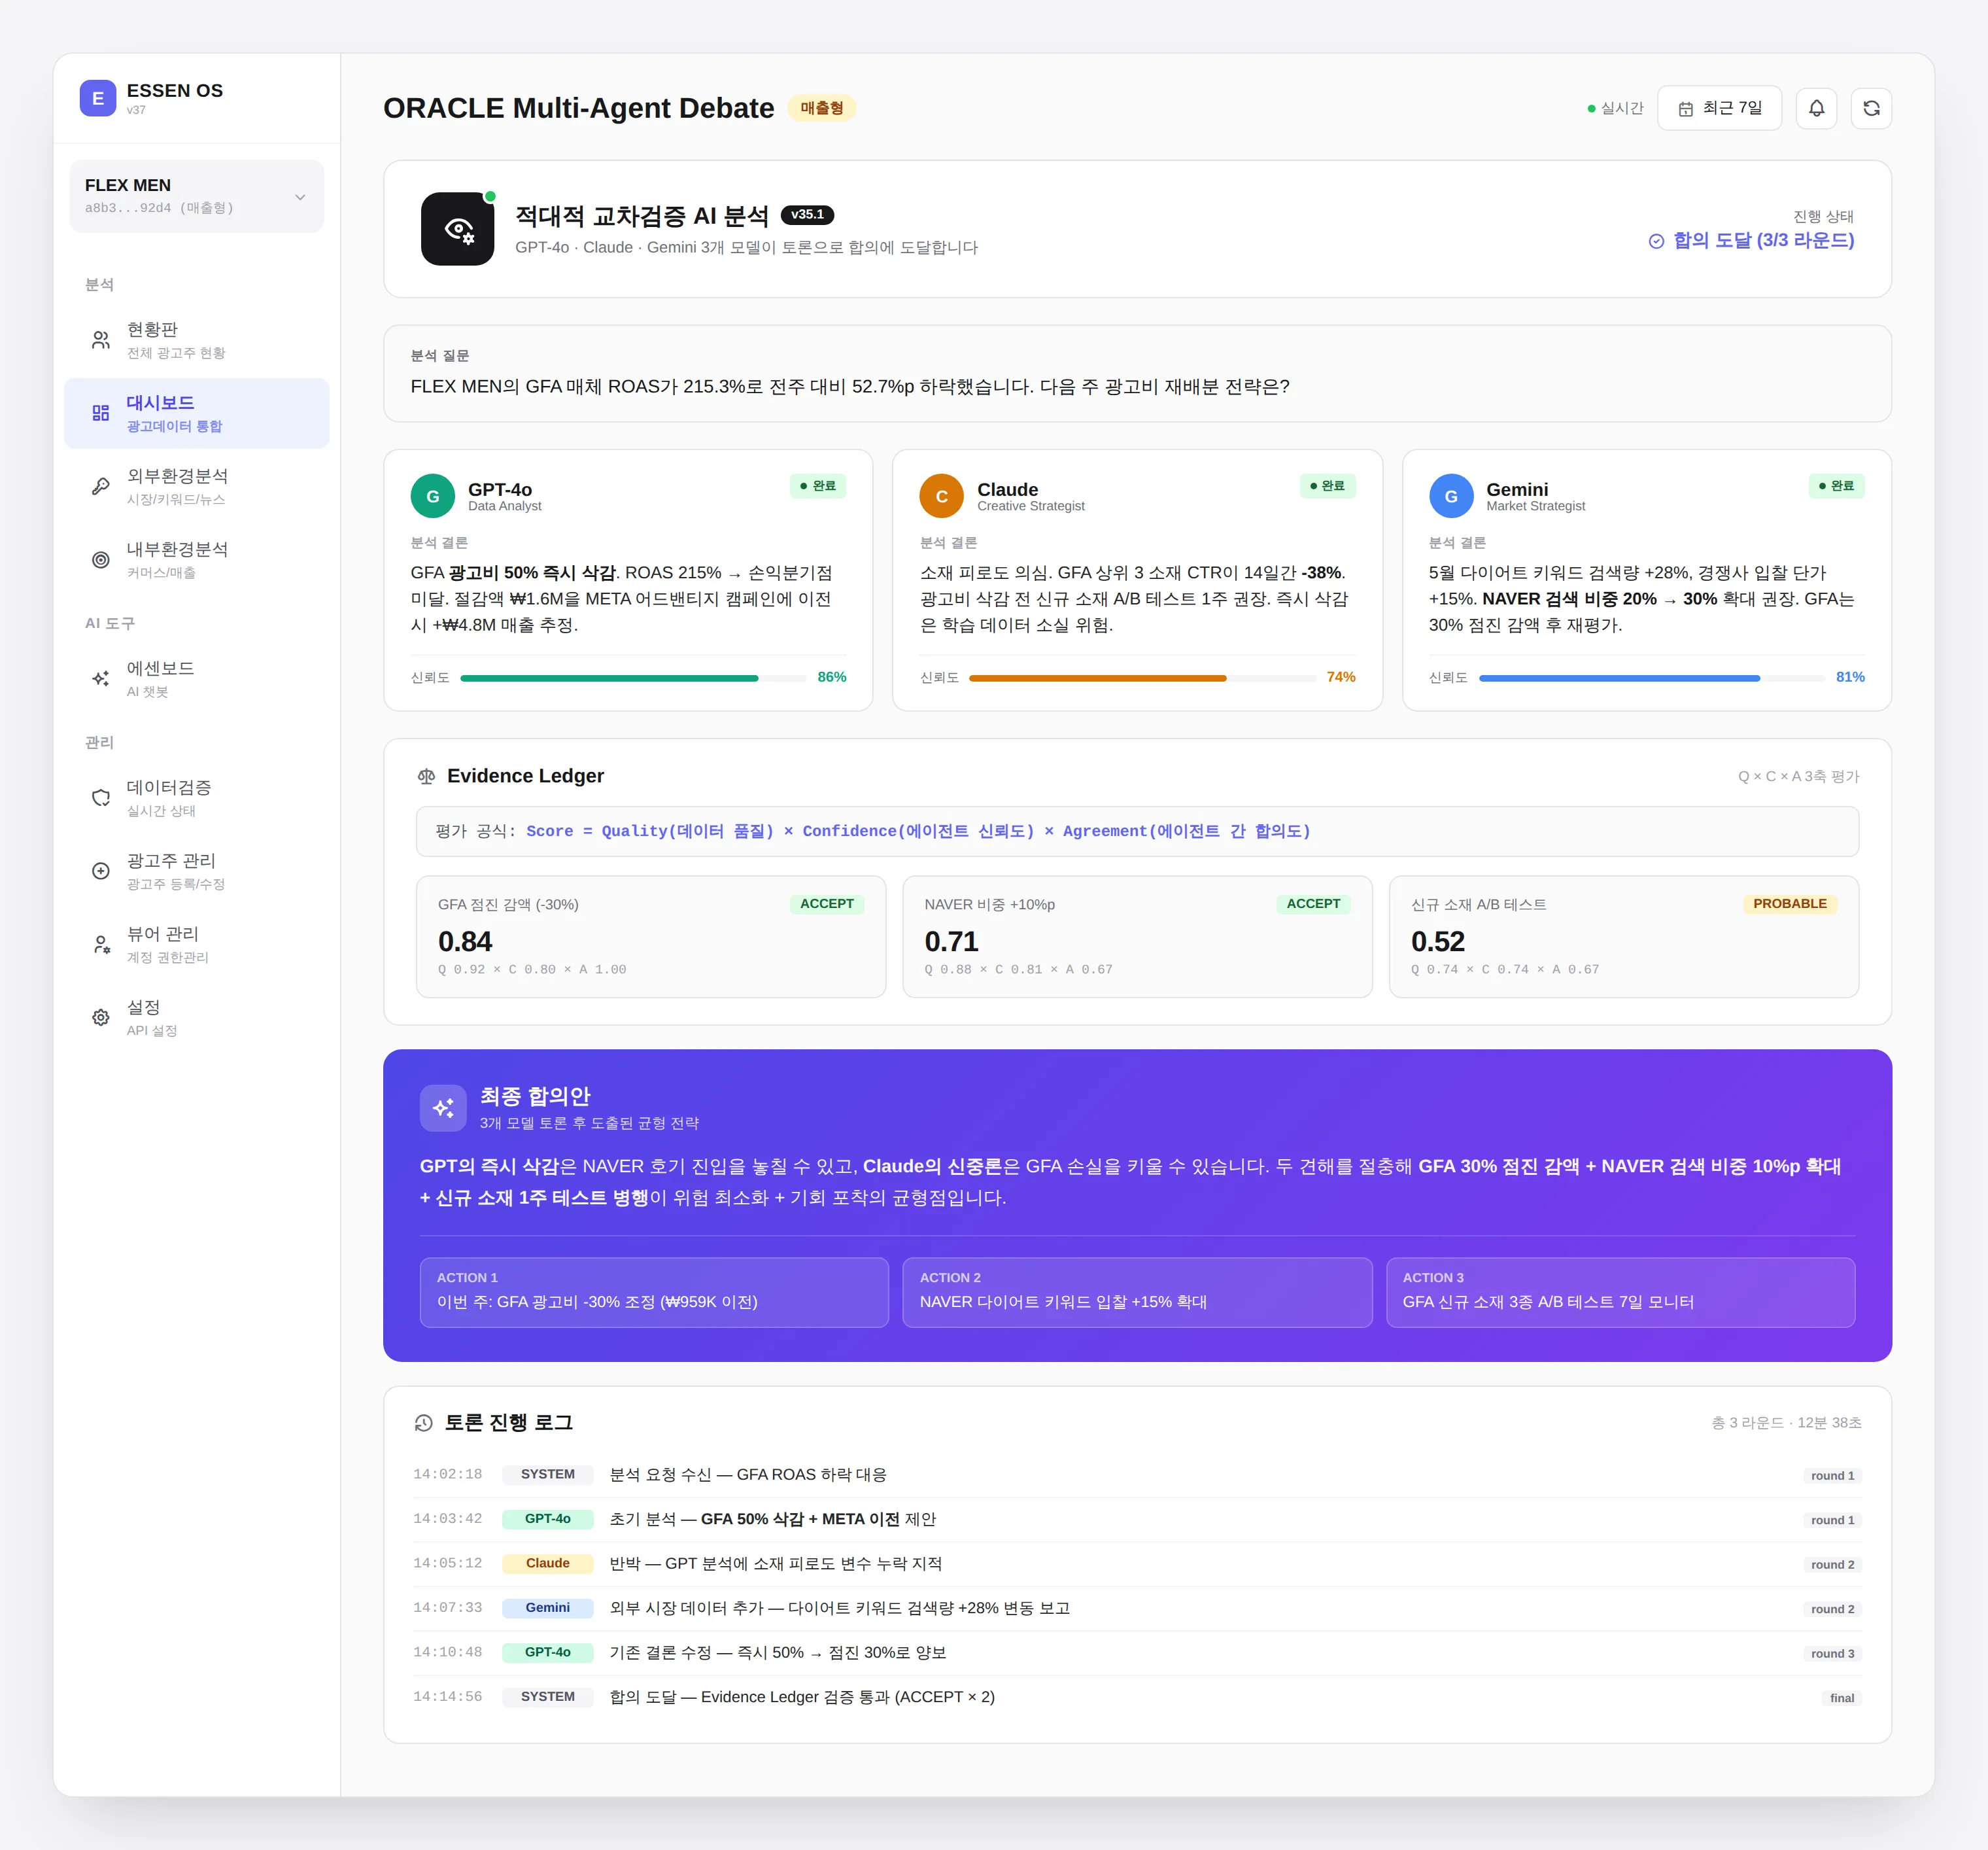Viewport: 1988px width, 1850px height.
Task: Click the 현황판 people icon
Action: 101,340
